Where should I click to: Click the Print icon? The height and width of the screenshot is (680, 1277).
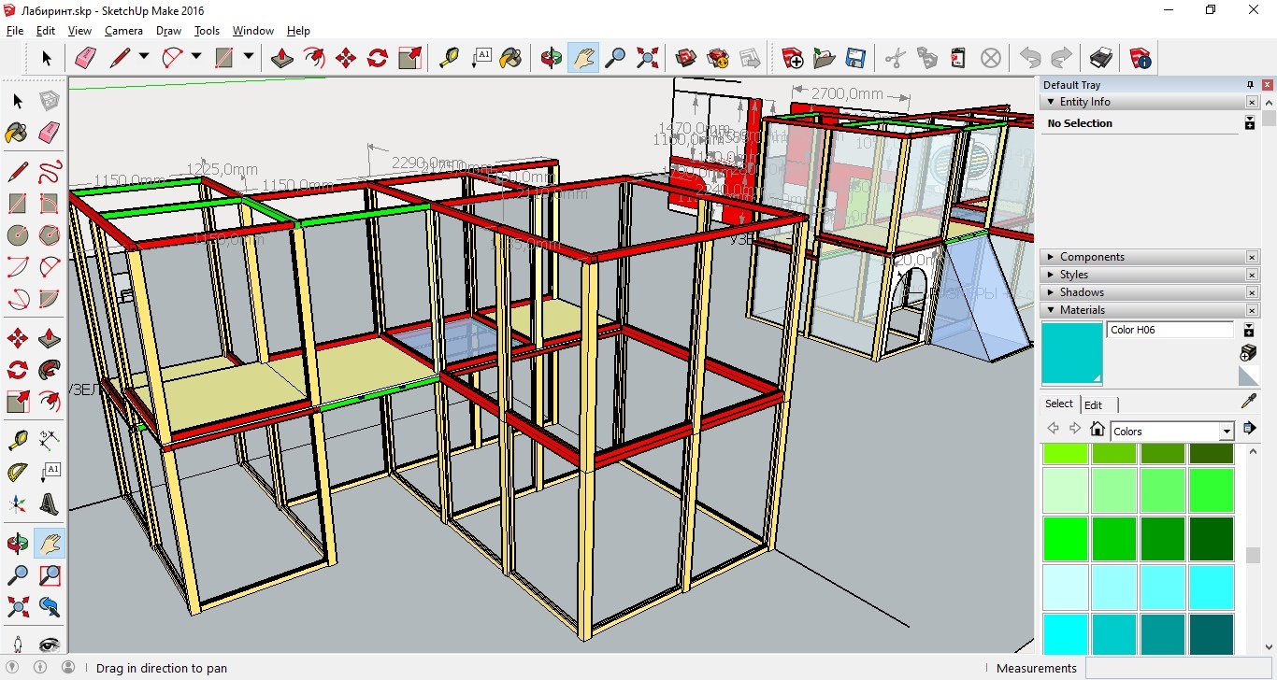pos(1101,58)
